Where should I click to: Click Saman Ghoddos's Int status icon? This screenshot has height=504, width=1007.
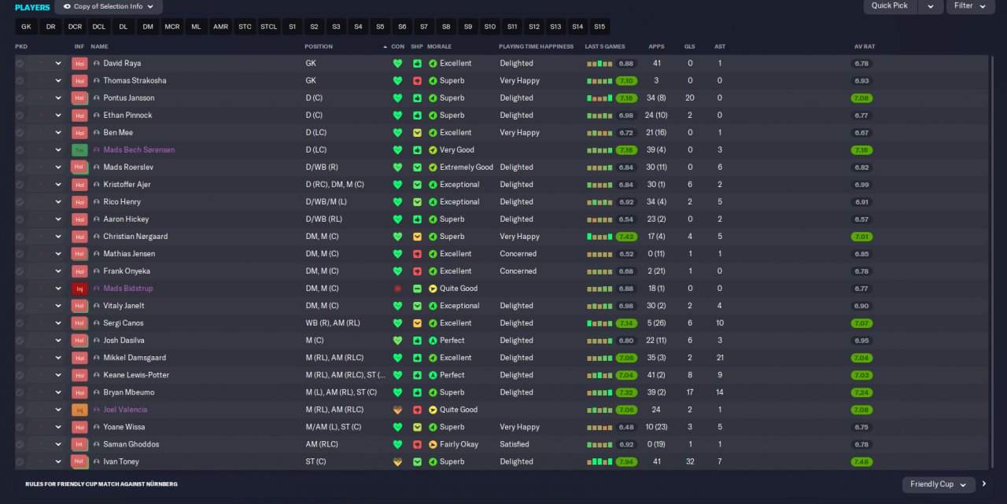tap(79, 444)
